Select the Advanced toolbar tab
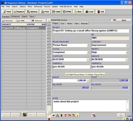Viewport: 133px width, 121px height. (15, 17)
